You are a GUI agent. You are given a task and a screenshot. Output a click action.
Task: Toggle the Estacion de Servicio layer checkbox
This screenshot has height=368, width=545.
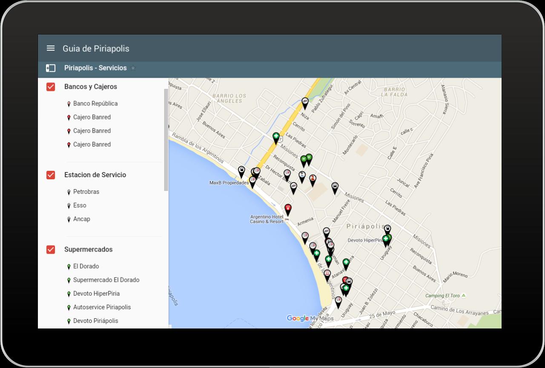click(51, 175)
